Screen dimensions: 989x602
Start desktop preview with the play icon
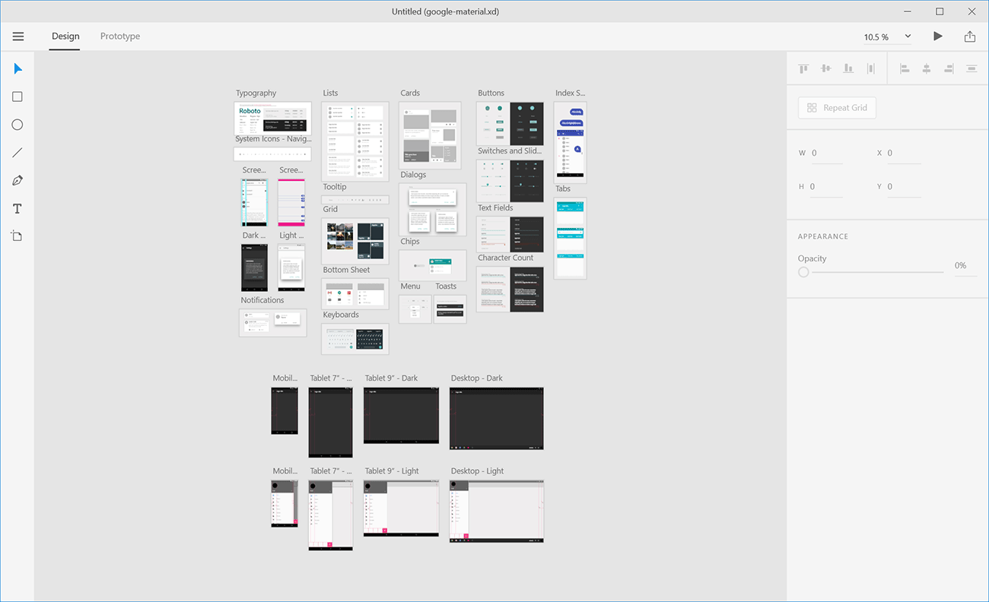coord(937,36)
